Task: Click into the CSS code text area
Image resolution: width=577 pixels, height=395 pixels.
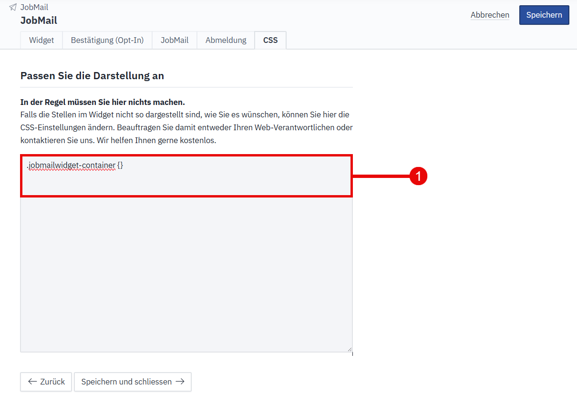Action: tap(186, 253)
